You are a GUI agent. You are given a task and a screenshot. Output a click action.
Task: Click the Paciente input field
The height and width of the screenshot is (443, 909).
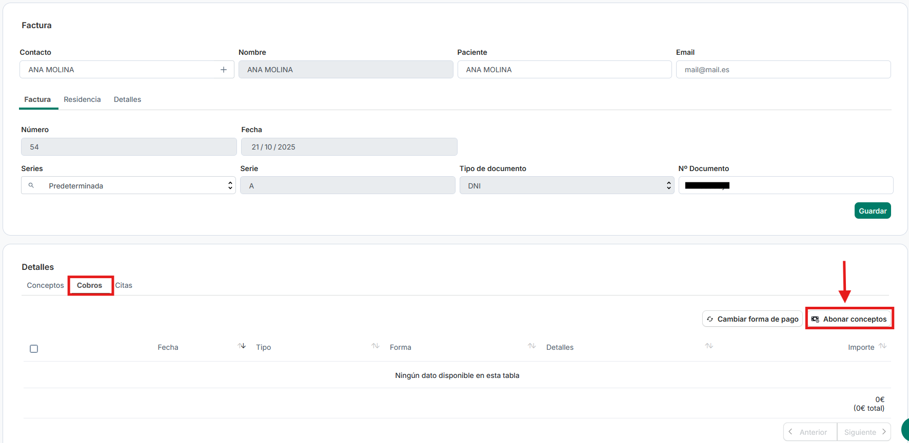click(564, 70)
